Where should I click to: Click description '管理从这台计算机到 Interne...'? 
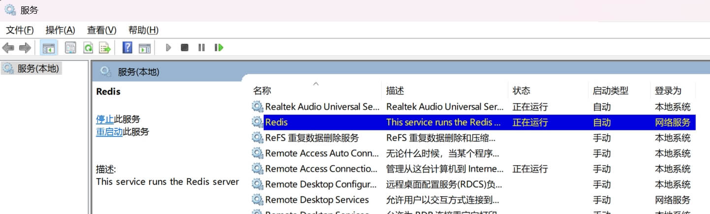[444, 169]
